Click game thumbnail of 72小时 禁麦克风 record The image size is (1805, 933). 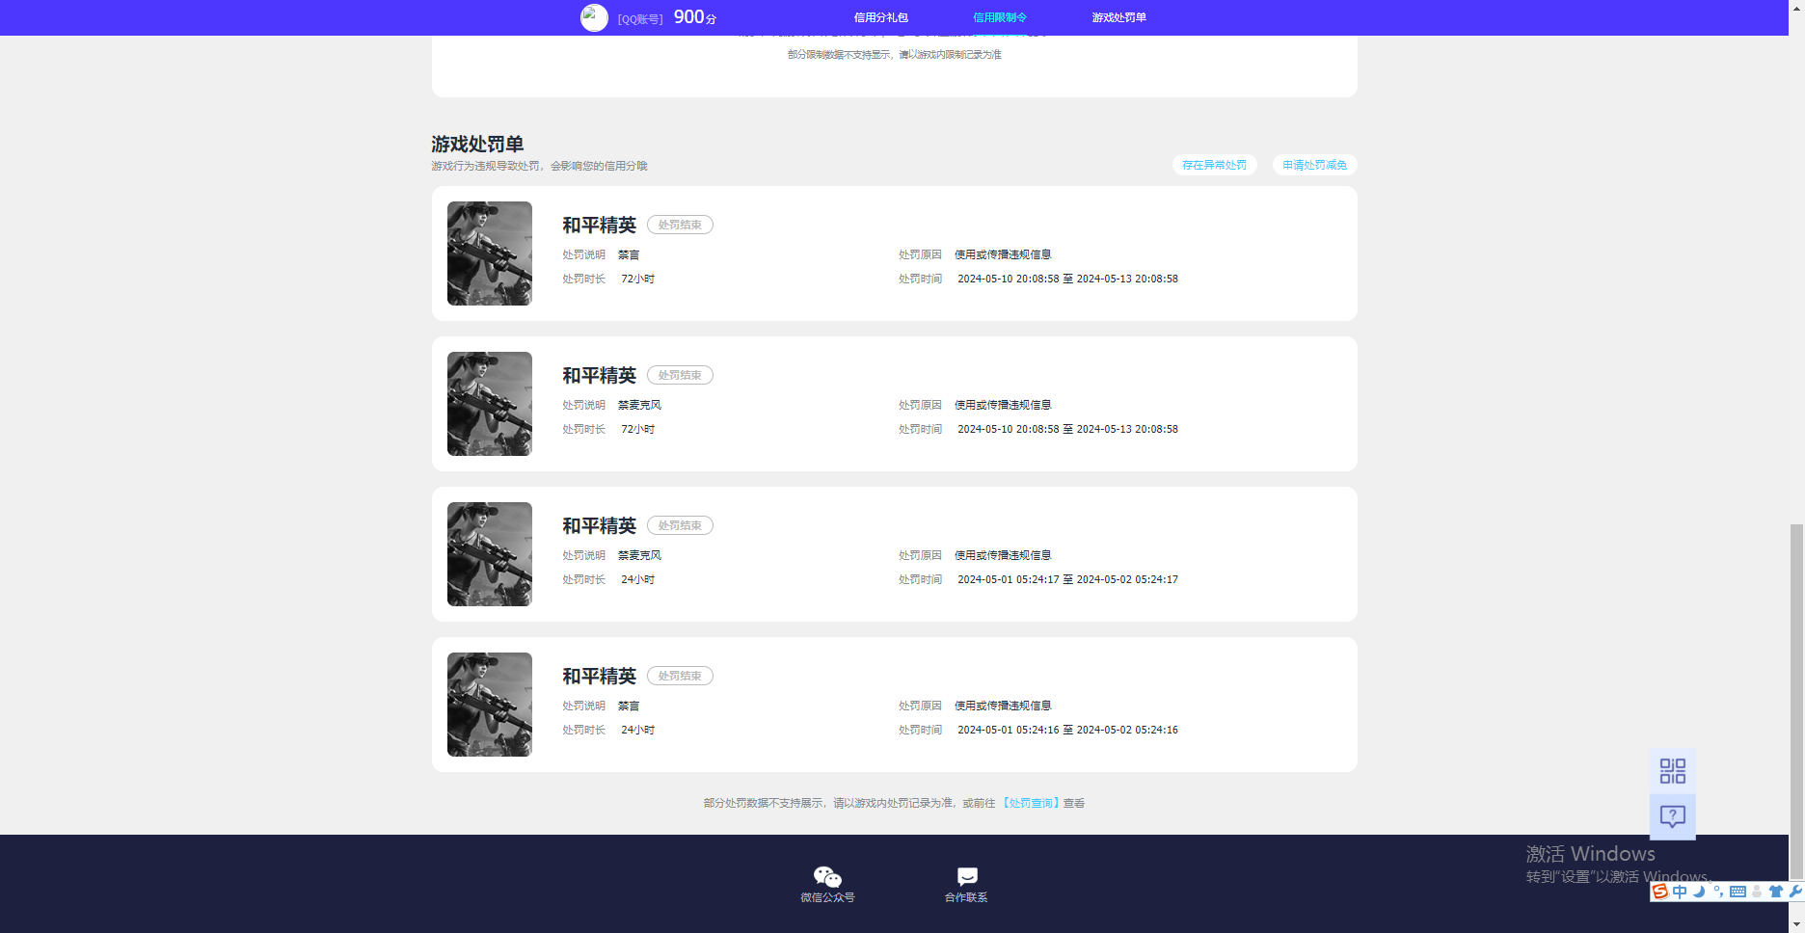pyautogui.click(x=490, y=404)
